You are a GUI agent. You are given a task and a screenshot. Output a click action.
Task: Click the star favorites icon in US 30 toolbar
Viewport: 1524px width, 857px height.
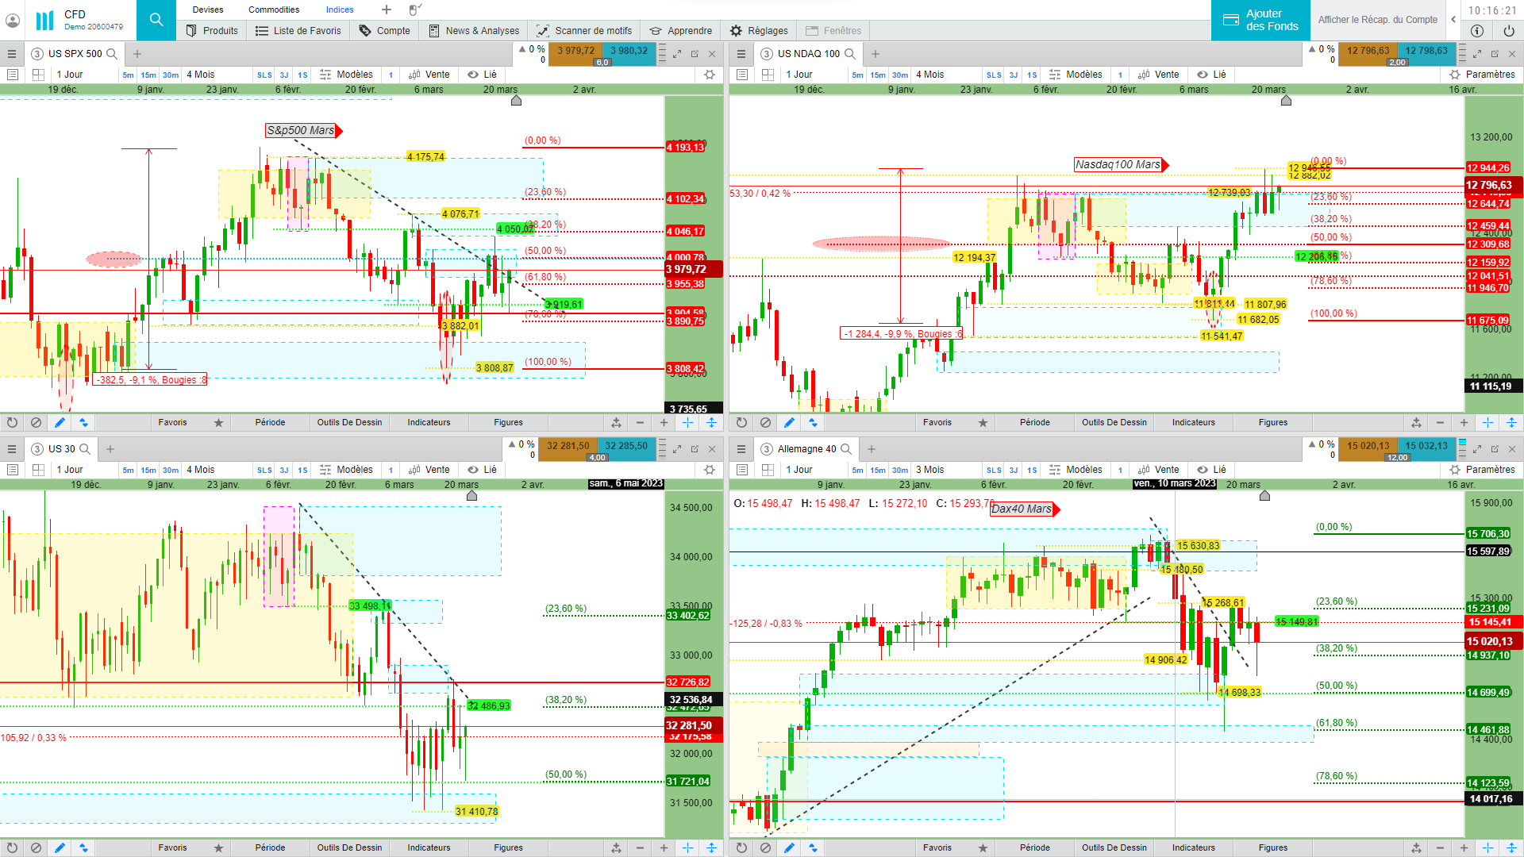click(218, 848)
